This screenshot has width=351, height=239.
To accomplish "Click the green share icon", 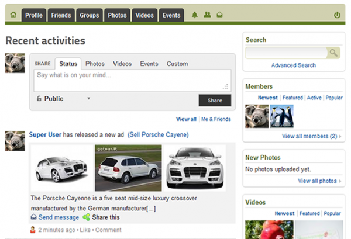I will click(x=87, y=217).
